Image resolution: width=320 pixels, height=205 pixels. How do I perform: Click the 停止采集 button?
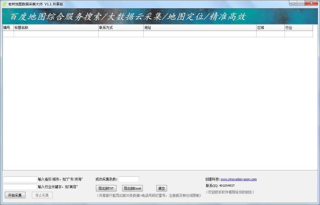click(x=42, y=195)
